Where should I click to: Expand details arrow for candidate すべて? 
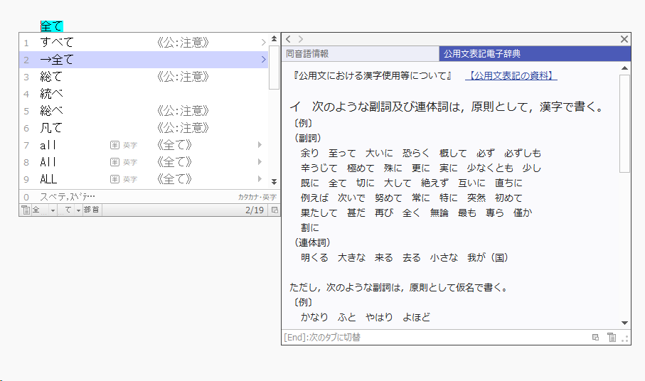pyautogui.click(x=263, y=43)
